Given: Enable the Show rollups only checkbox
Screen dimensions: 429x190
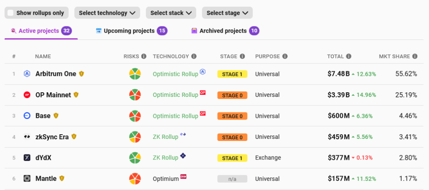Looking at the screenshot, I should [x=10, y=13].
